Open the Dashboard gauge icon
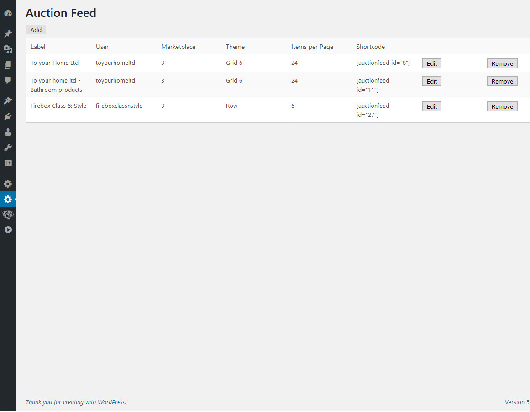Image resolution: width=530 pixels, height=412 pixels. click(x=8, y=13)
